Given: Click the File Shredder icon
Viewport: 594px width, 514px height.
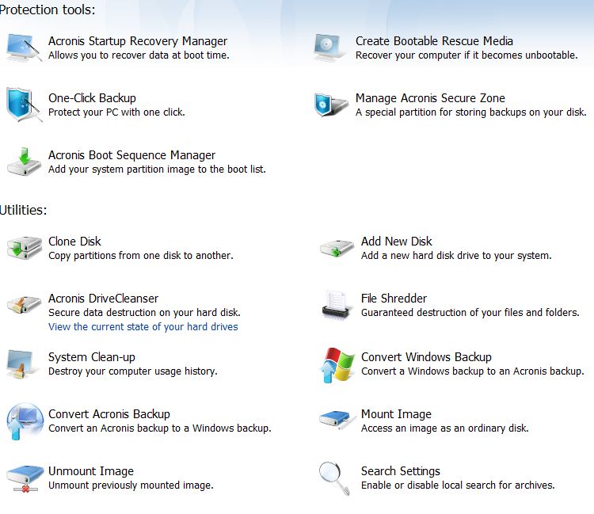Looking at the screenshot, I should pyautogui.click(x=336, y=305).
